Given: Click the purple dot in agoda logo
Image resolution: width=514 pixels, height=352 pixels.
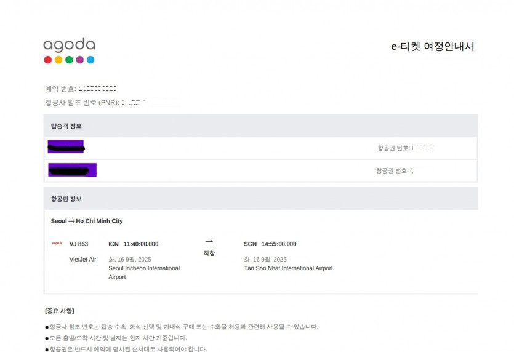Looking at the screenshot, I should pyautogui.click(x=80, y=60).
